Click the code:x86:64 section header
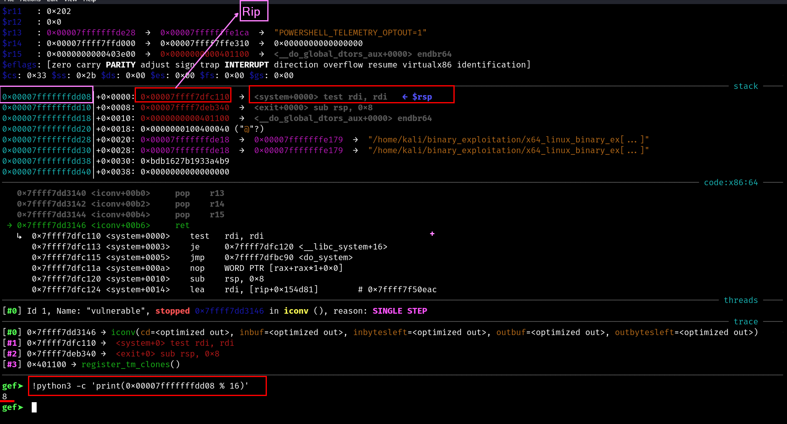Image resolution: width=787 pixels, height=424 pixels. [731, 182]
